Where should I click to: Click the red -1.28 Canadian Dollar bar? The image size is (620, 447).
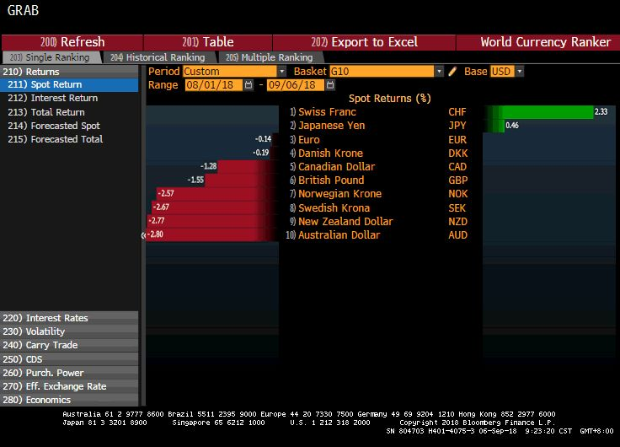(249, 167)
